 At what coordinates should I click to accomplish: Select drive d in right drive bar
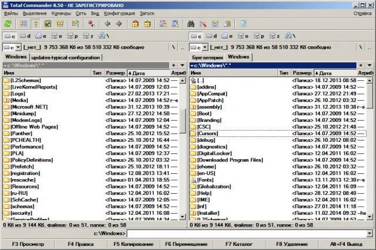pos(211,36)
